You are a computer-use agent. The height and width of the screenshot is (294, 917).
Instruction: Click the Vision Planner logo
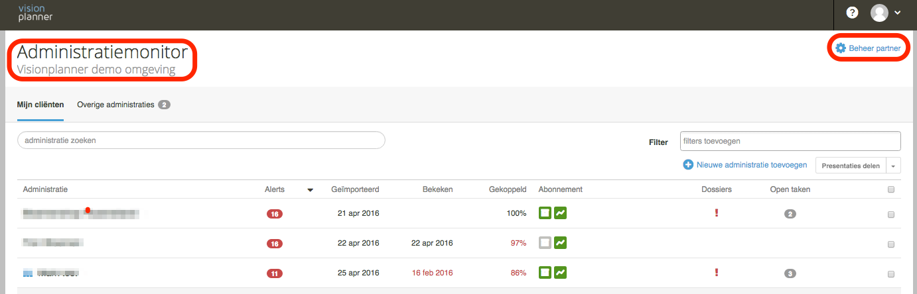[x=35, y=12]
